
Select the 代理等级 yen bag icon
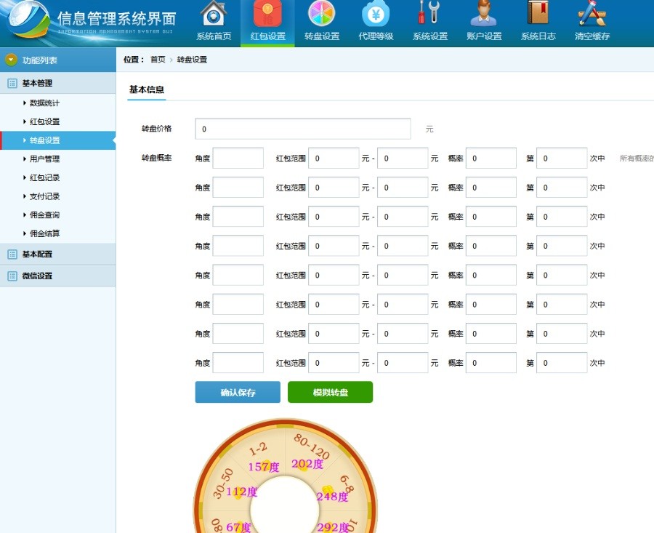coord(376,15)
